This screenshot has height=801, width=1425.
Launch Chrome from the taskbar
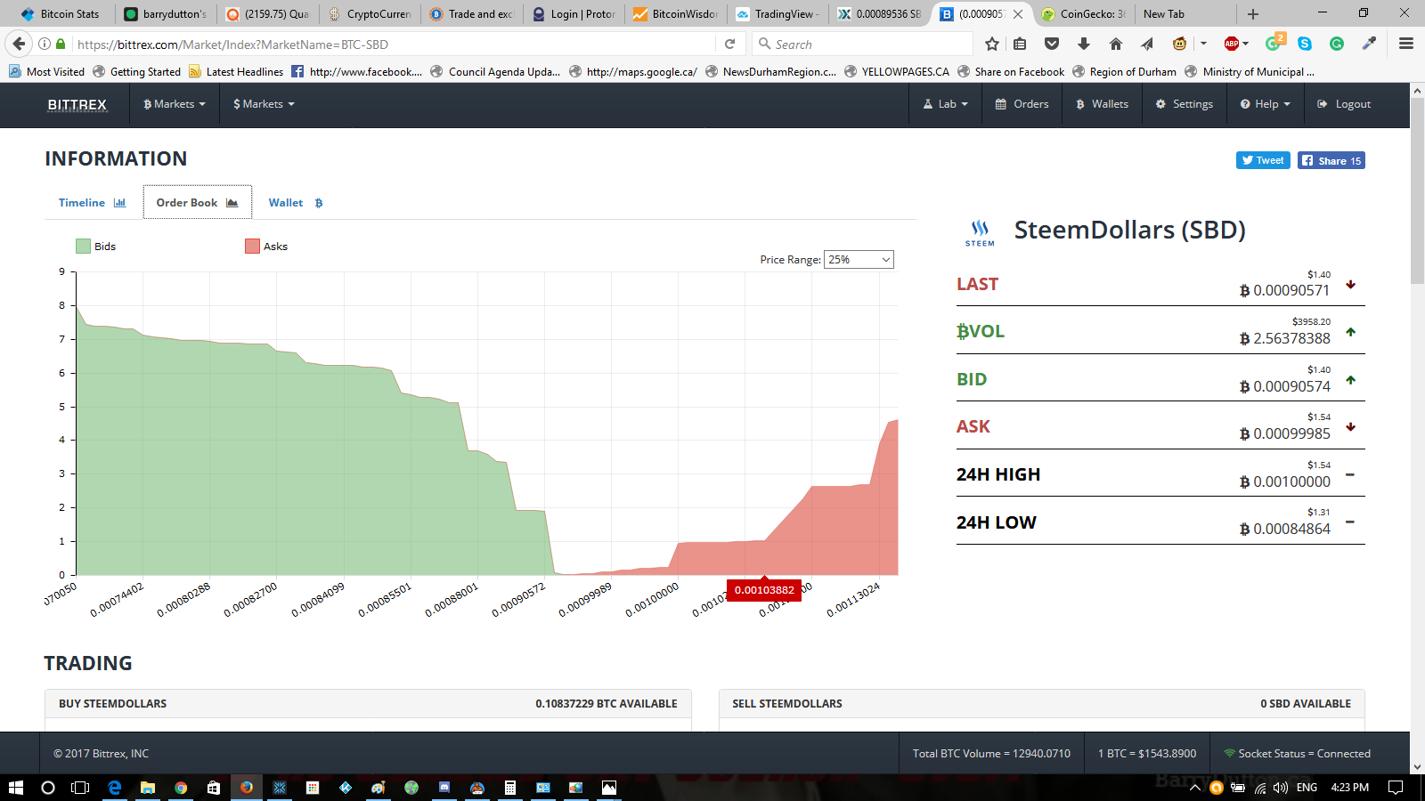(x=181, y=788)
